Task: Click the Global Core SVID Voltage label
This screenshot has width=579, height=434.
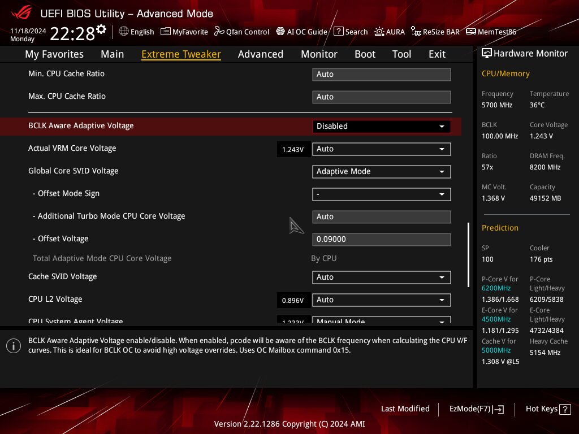Action: pos(73,171)
